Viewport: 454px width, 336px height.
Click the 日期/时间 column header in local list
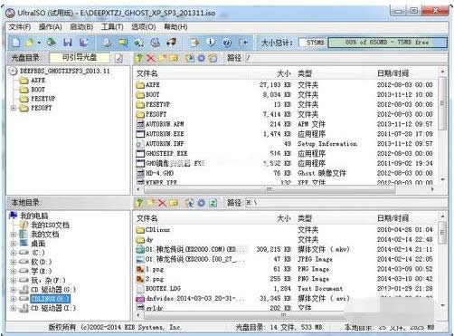393,218
